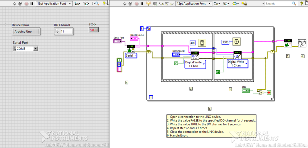Click the loop iteration terminal i
Image resolution: width=308 pixels, height=148 pixels.
pos(151,97)
